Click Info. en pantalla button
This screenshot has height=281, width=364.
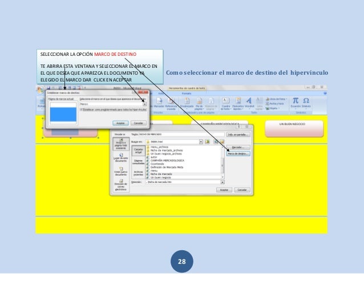(x=238, y=135)
